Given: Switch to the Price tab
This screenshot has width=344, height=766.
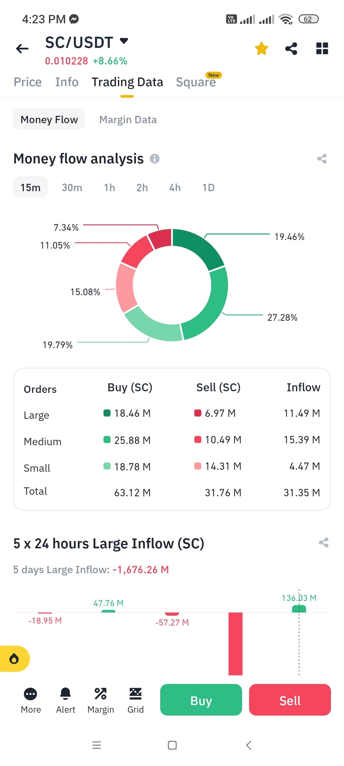Looking at the screenshot, I should 27,82.
